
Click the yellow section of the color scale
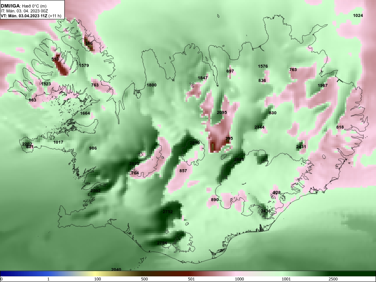95,274
